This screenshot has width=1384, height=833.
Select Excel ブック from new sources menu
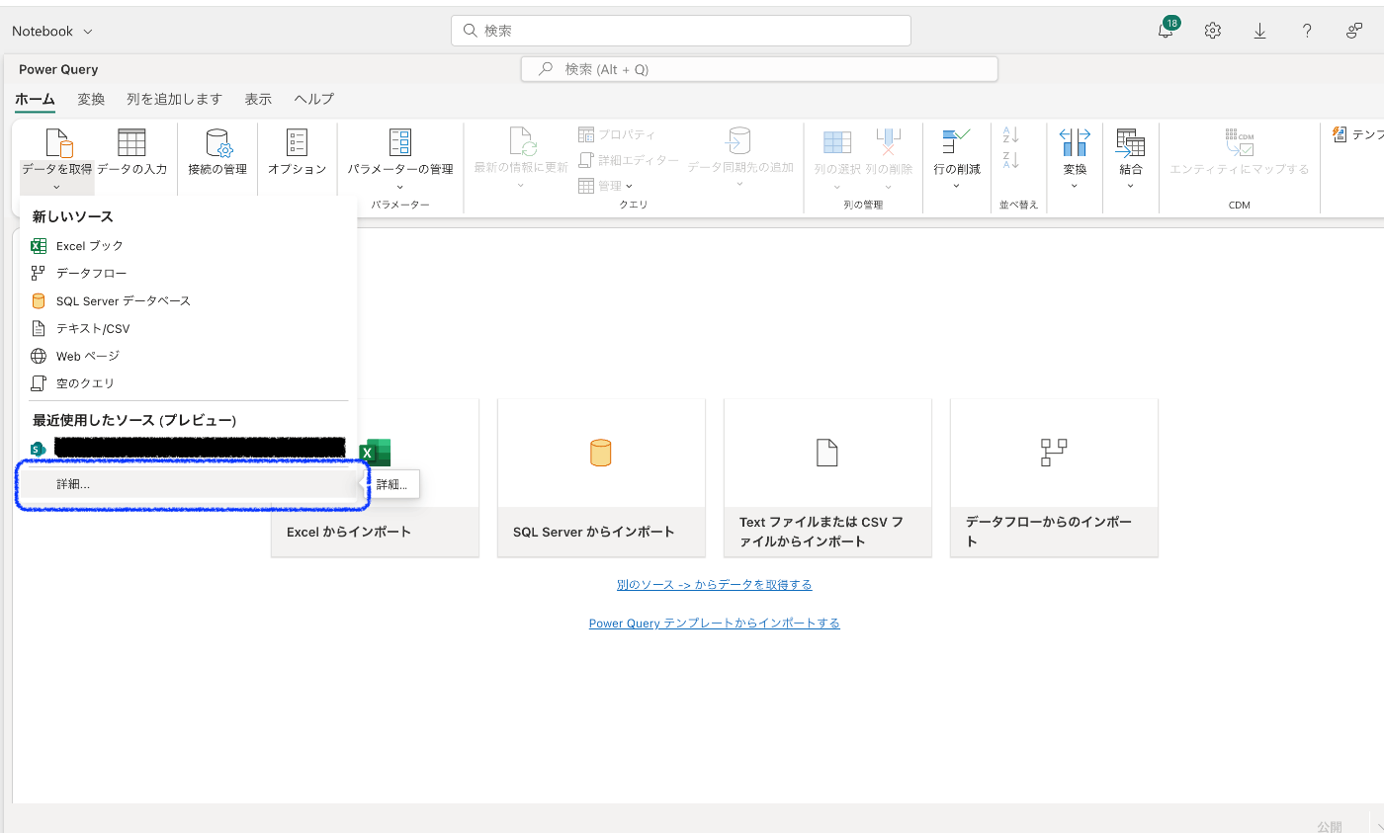click(x=188, y=246)
